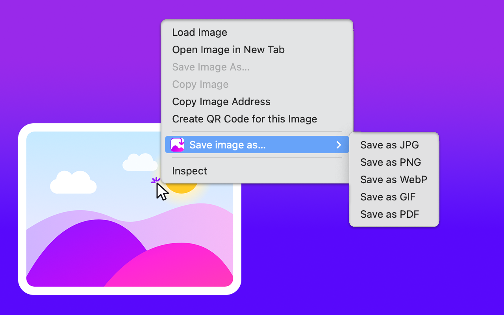Choose Save as WebP format
Viewport: 504px width, 315px height.
(x=394, y=180)
